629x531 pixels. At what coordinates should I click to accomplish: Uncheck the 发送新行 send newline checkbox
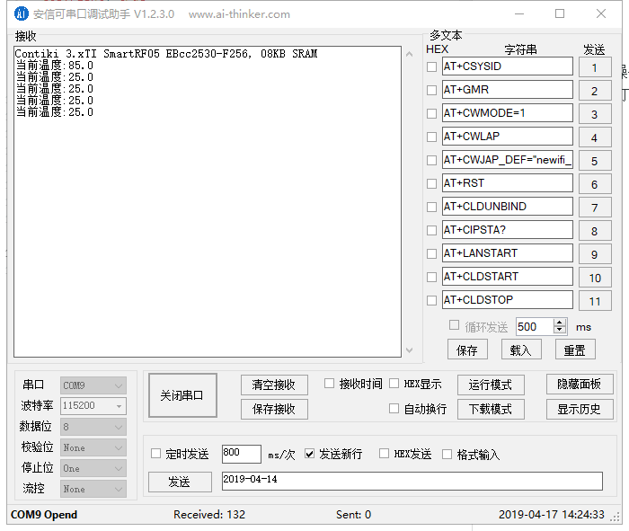[309, 454]
